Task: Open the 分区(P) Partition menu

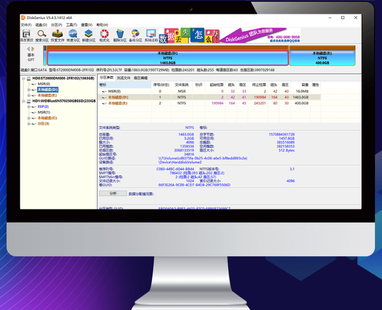Action: click(x=56, y=25)
